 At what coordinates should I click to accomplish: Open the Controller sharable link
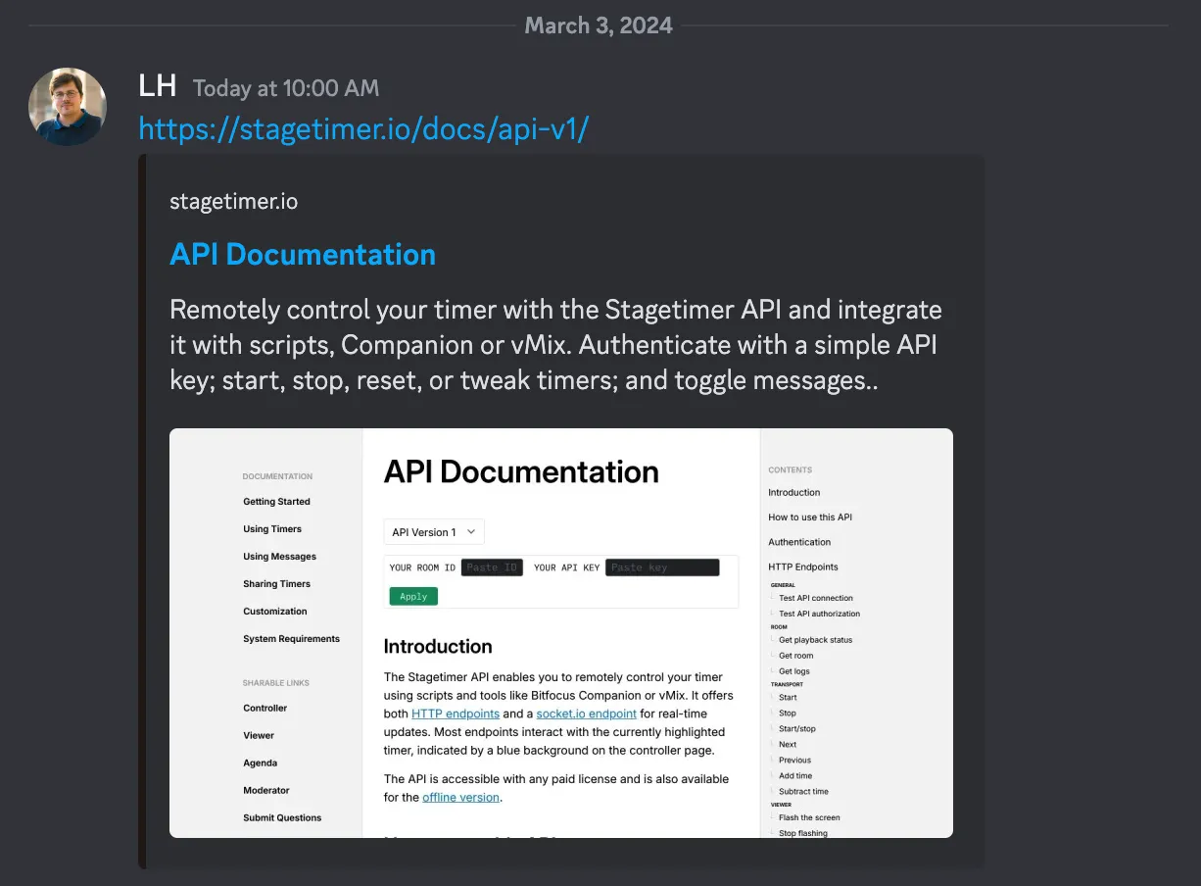tap(265, 708)
